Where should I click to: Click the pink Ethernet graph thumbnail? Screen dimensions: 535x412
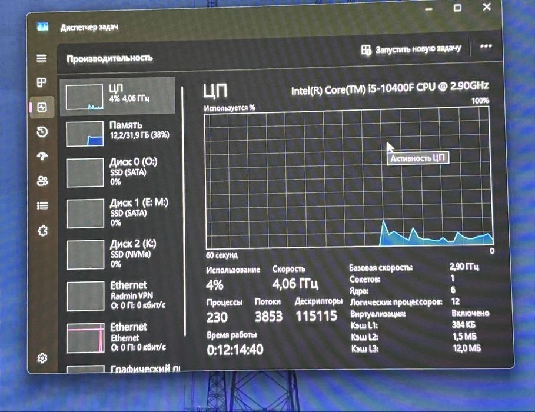[86, 338]
